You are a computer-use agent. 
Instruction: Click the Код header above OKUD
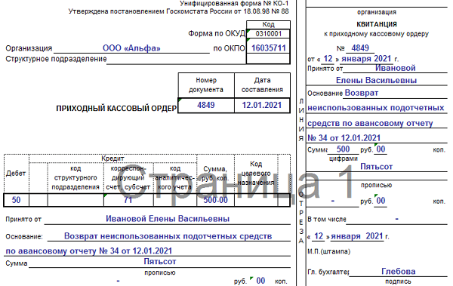[x=268, y=25]
